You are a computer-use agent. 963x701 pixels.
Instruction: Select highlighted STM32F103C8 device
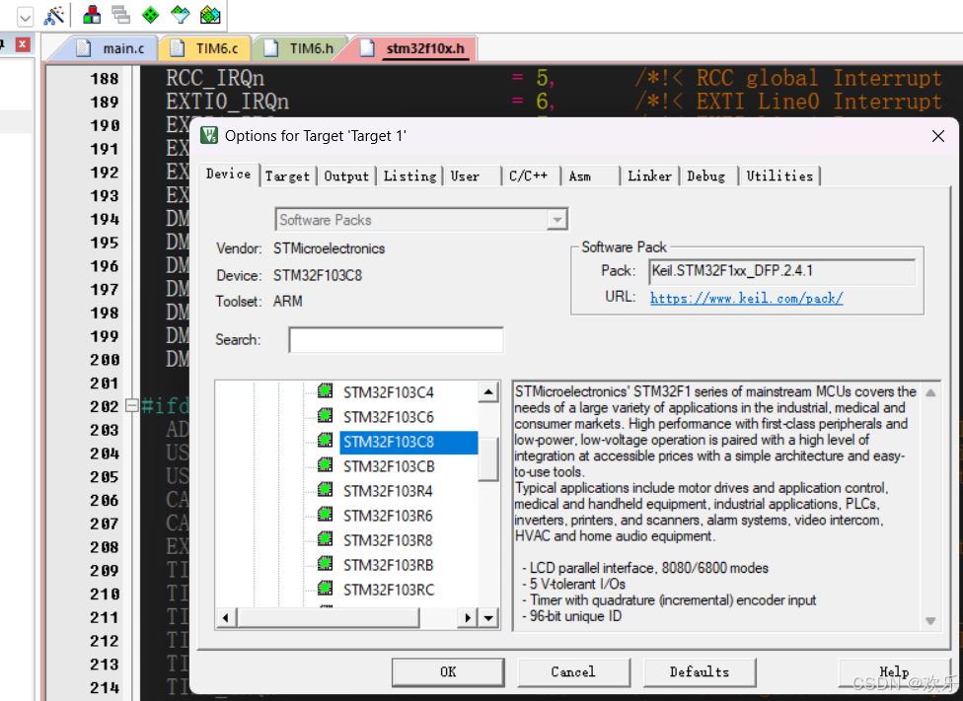tap(408, 443)
